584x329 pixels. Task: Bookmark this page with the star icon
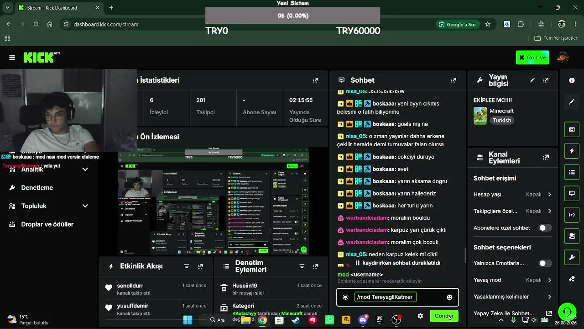pos(488,24)
